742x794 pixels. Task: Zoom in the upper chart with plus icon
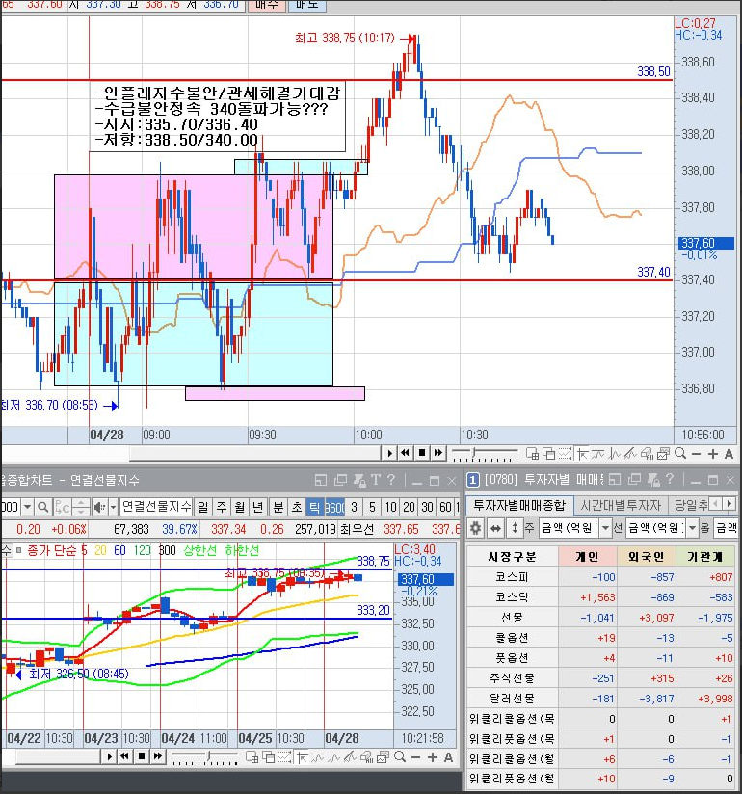tap(713, 454)
